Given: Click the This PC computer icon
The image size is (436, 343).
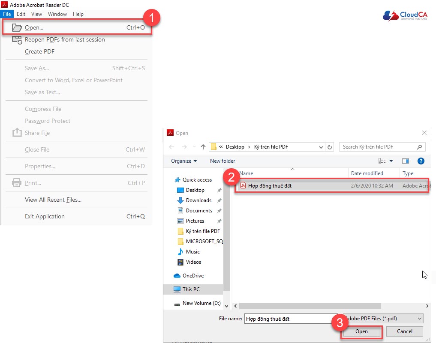Looking at the screenshot, I should point(177,289).
